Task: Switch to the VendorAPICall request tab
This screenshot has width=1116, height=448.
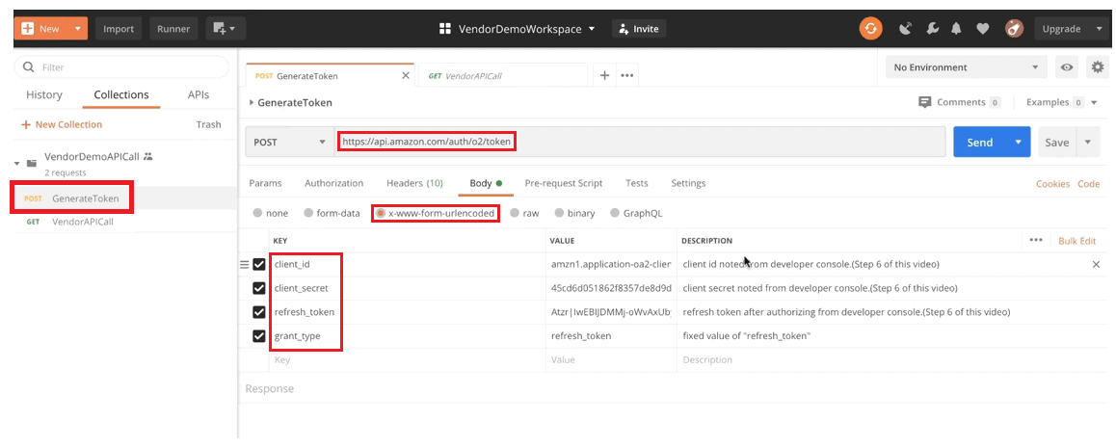Action: (502, 75)
